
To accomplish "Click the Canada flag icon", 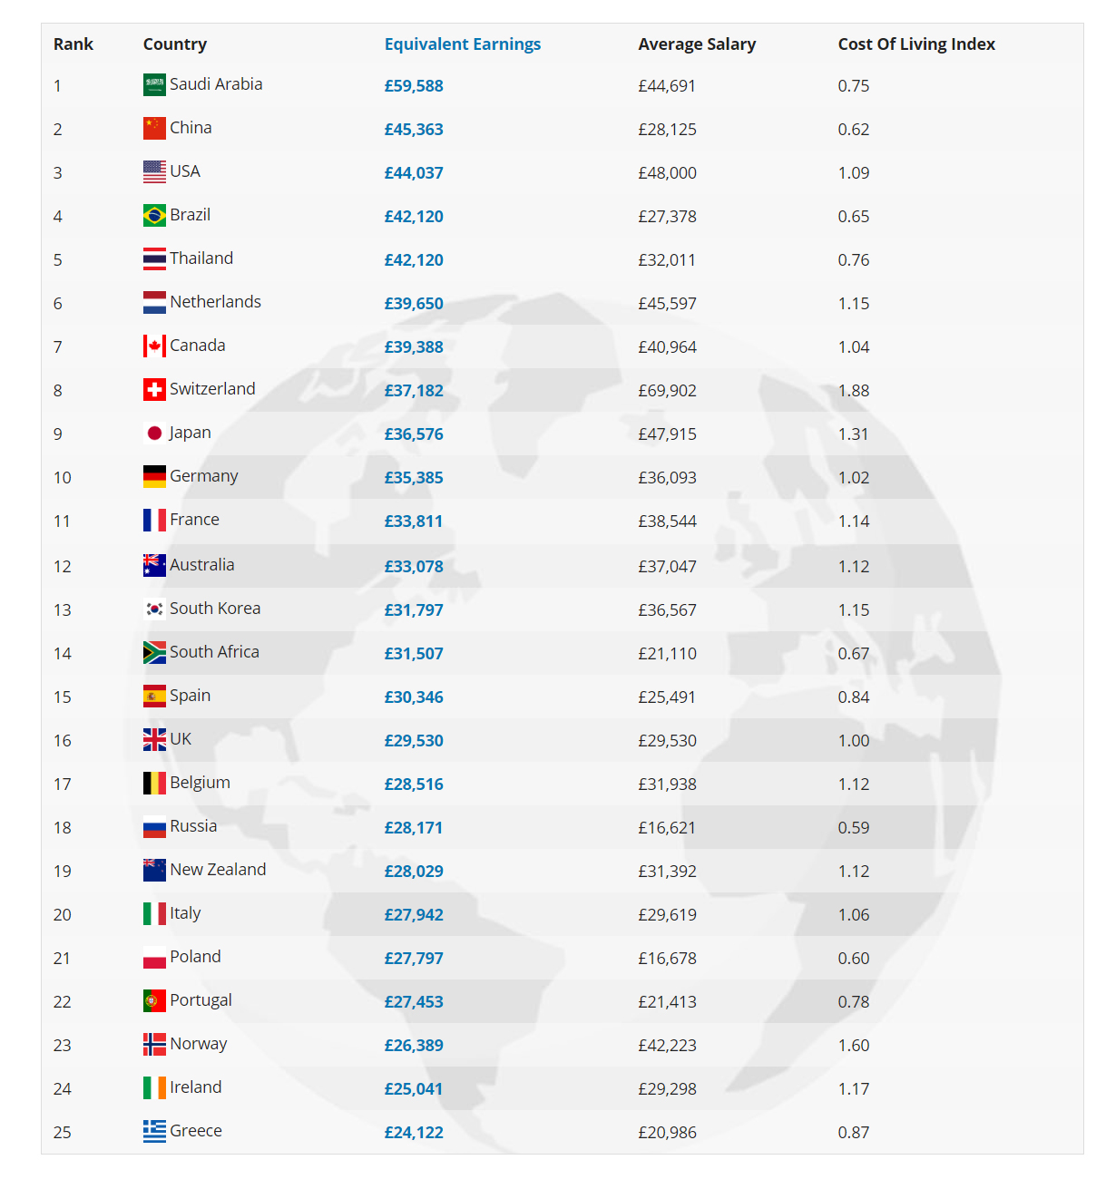I will pos(154,346).
